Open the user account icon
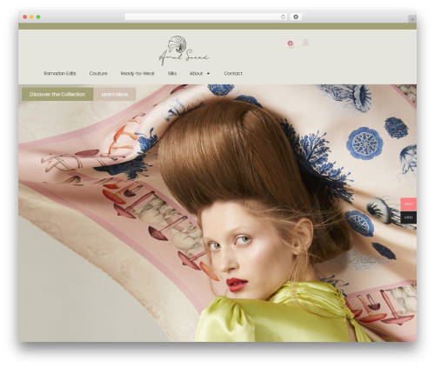The image size is (435, 368). pos(305,43)
